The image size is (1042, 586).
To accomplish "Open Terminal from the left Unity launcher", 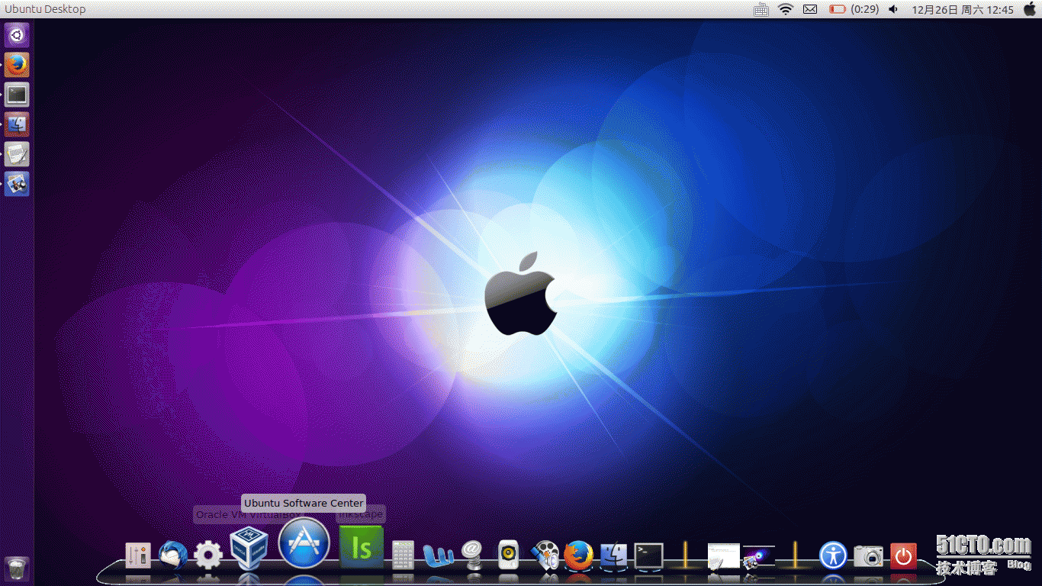I will (17, 95).
